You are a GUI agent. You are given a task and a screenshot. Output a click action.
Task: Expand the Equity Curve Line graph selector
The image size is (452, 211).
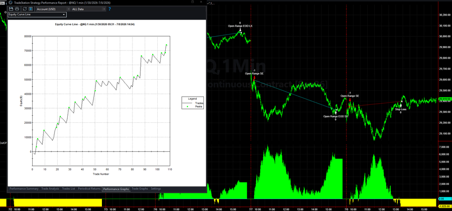[x=37, y=15]
